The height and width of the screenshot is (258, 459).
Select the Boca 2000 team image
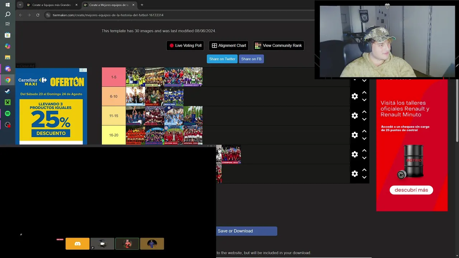click(174, 96)
